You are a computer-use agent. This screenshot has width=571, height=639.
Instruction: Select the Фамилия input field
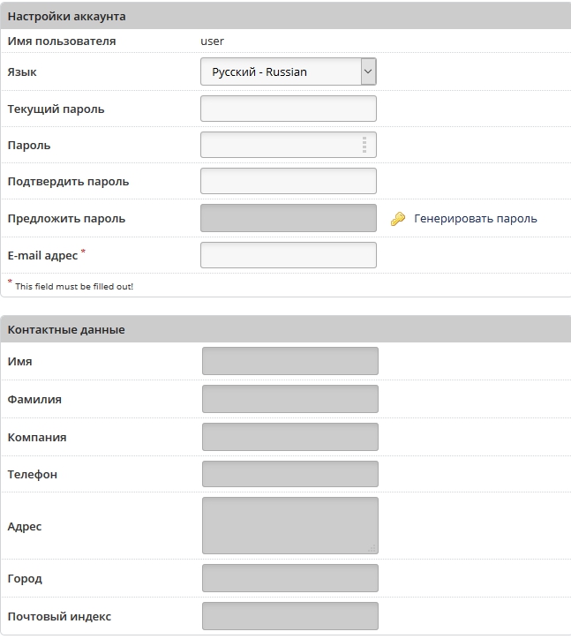coord(290,399)
